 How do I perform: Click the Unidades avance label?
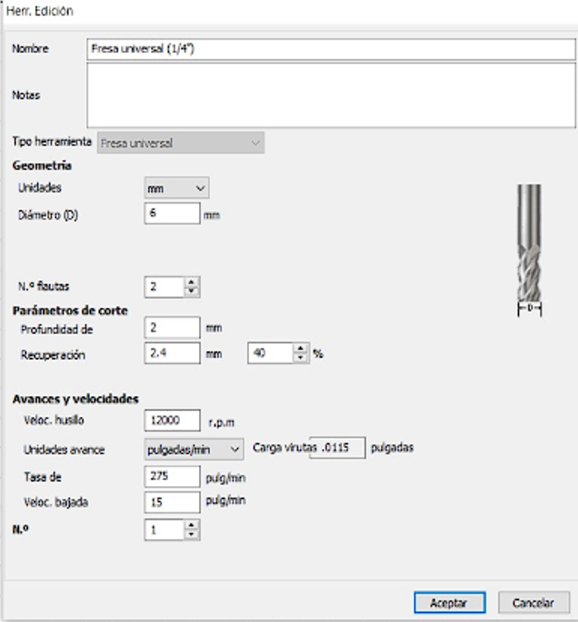coord(64,450)
